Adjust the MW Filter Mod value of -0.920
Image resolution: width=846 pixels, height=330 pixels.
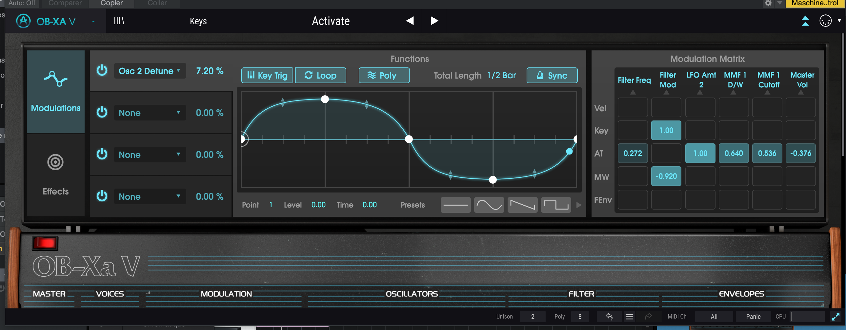pos(666,176)
